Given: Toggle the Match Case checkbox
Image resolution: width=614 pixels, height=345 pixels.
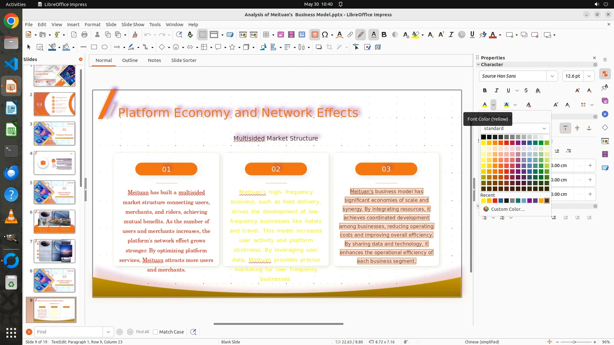Looking at the screenshot, I should [x=155, y=332].
